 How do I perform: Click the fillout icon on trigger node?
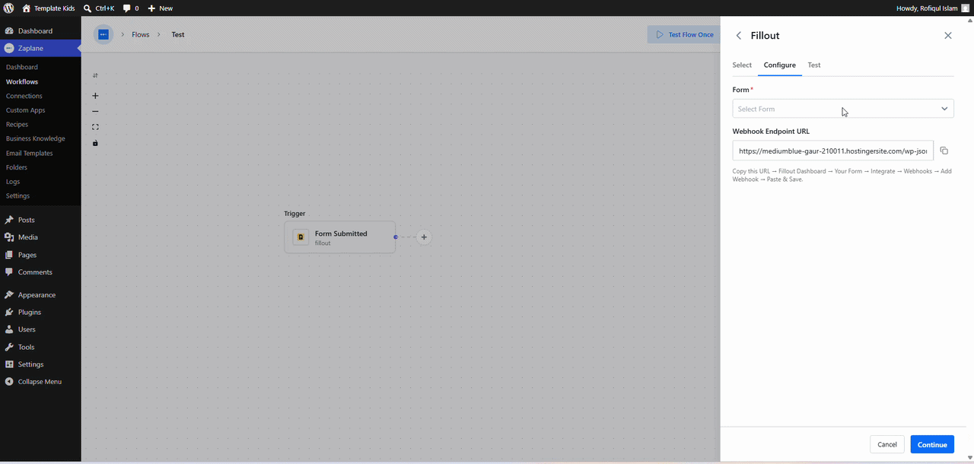click(x=301, y=237)
